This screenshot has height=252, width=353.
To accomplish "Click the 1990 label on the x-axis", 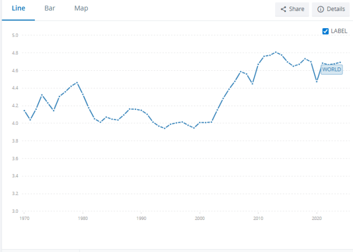I will 141,218.
